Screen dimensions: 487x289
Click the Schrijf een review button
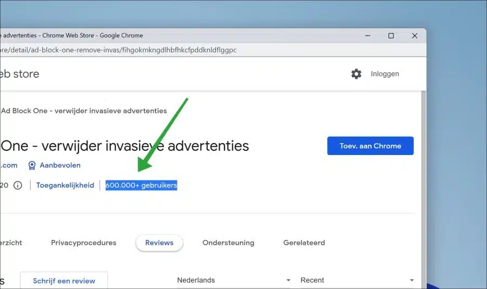click(64, 281)
